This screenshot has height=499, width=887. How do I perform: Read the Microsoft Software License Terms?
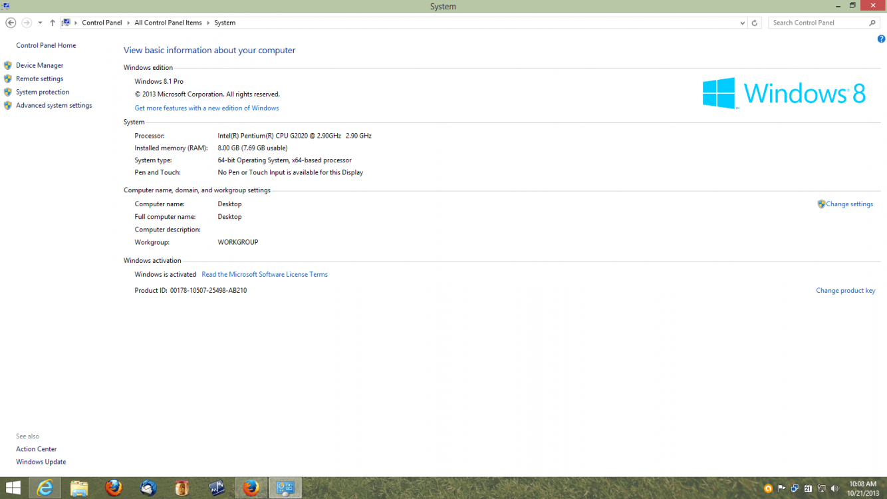tap(265, 274)
